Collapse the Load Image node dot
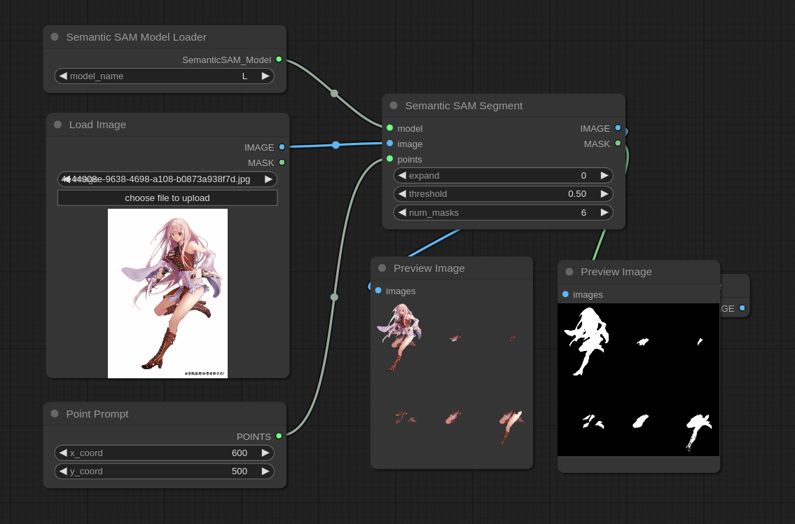This screenshot has width=795, height=524. 58,125
